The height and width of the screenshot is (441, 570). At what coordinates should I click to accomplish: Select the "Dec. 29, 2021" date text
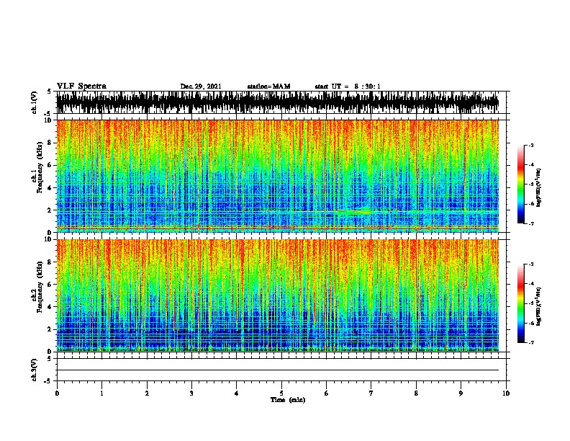coord(201,86)
